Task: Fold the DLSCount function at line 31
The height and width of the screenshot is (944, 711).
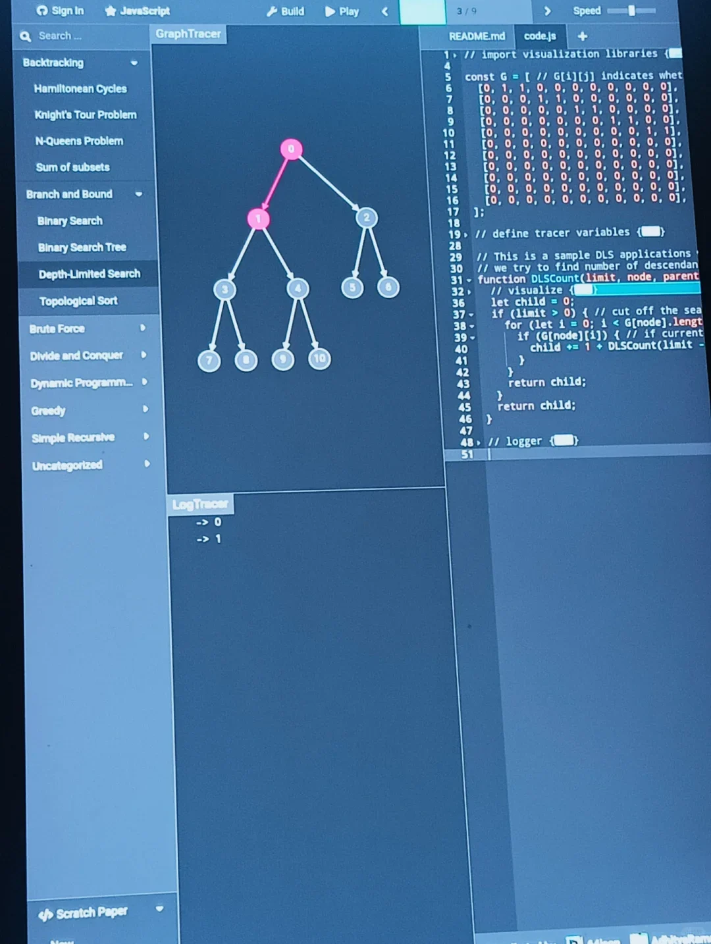Action: pyautogui.click(x=469, y=280)
